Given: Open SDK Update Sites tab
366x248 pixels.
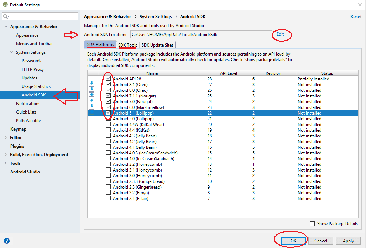Looking at the screenshot, I should (x=158, y=45).
